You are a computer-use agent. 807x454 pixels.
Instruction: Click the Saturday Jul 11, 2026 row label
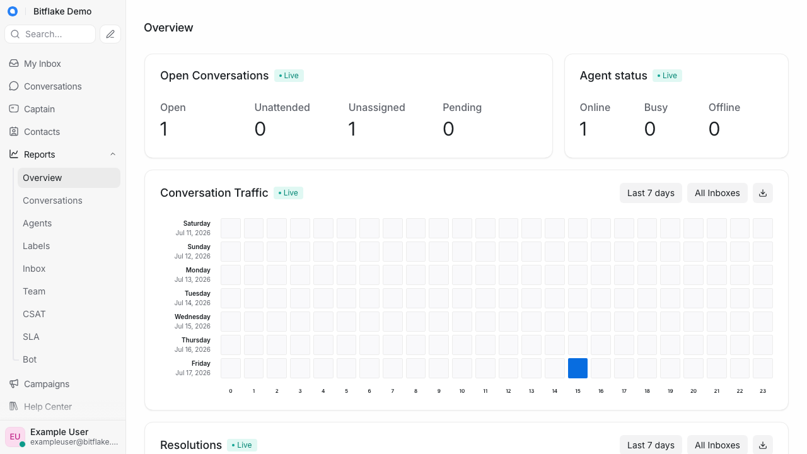192,228
